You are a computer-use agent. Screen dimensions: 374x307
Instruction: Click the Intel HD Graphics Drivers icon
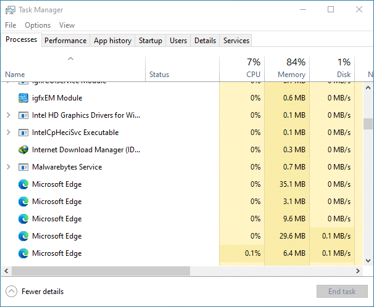pos(23,115)
